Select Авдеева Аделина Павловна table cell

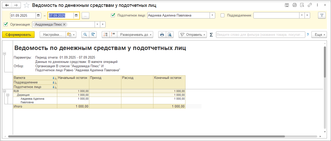point(35,100)
